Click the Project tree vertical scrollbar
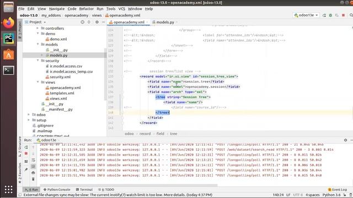353x198 pixels. (105, 74)
